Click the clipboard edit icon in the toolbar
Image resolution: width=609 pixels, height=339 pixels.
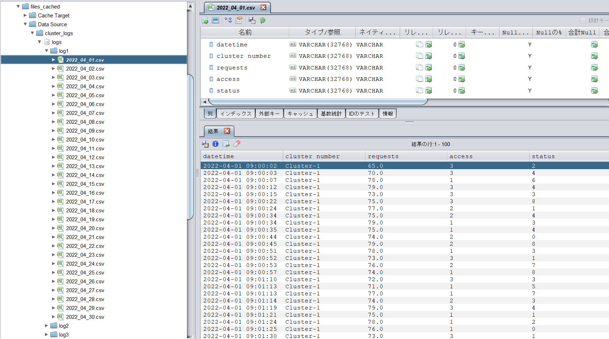(239, 20)
